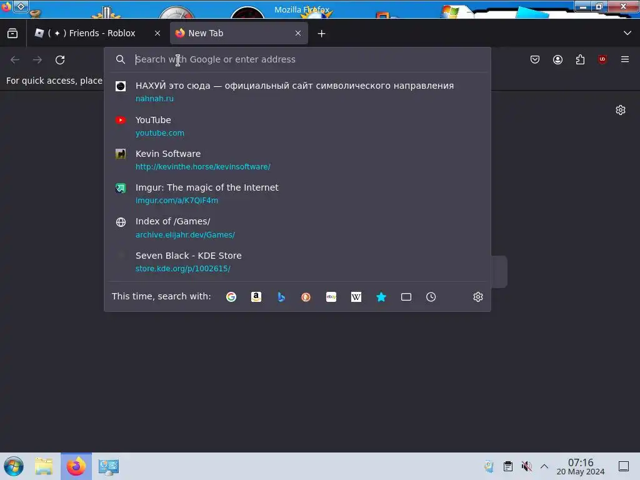The image size is (640, 480).
Task: Open the Index of /Games/ suggestion
Action: pos(297,227)
